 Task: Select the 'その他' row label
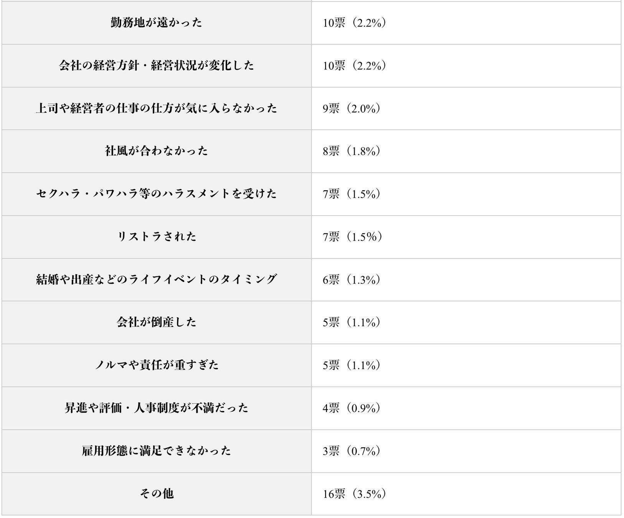click(156, 494)
